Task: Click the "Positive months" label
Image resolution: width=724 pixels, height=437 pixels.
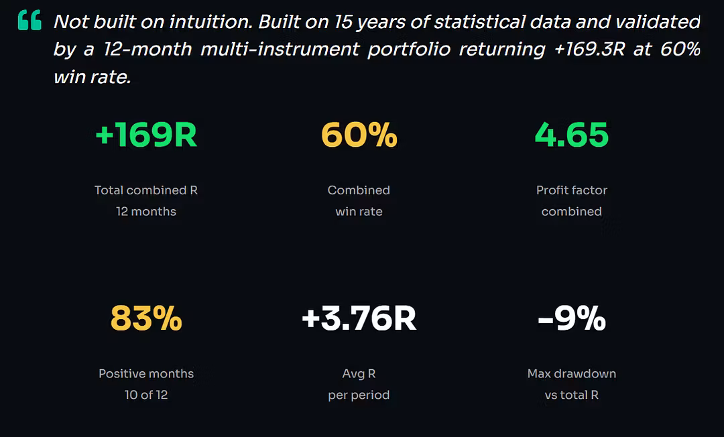Action: point(146,374)
